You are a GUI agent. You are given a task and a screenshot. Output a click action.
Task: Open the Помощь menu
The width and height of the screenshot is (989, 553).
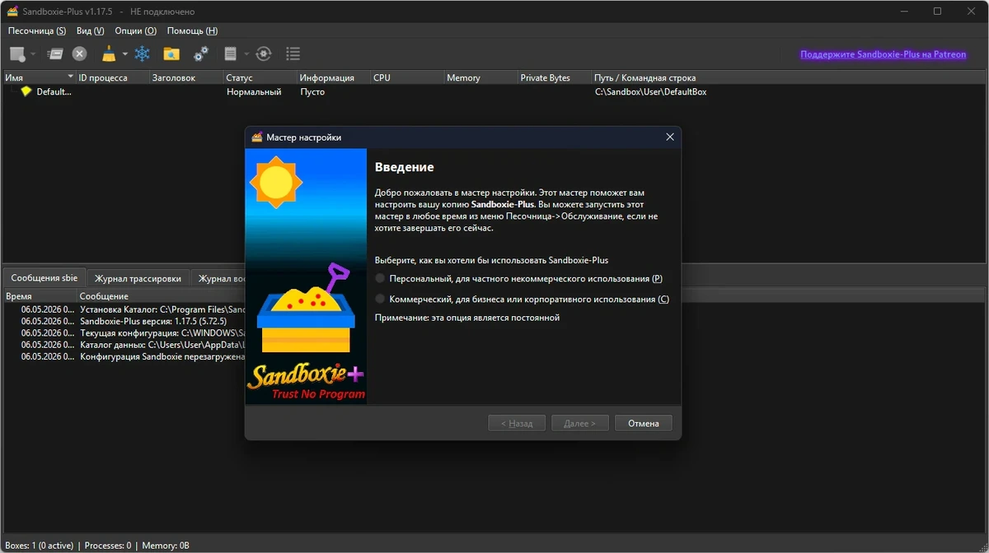pos(192,30)
